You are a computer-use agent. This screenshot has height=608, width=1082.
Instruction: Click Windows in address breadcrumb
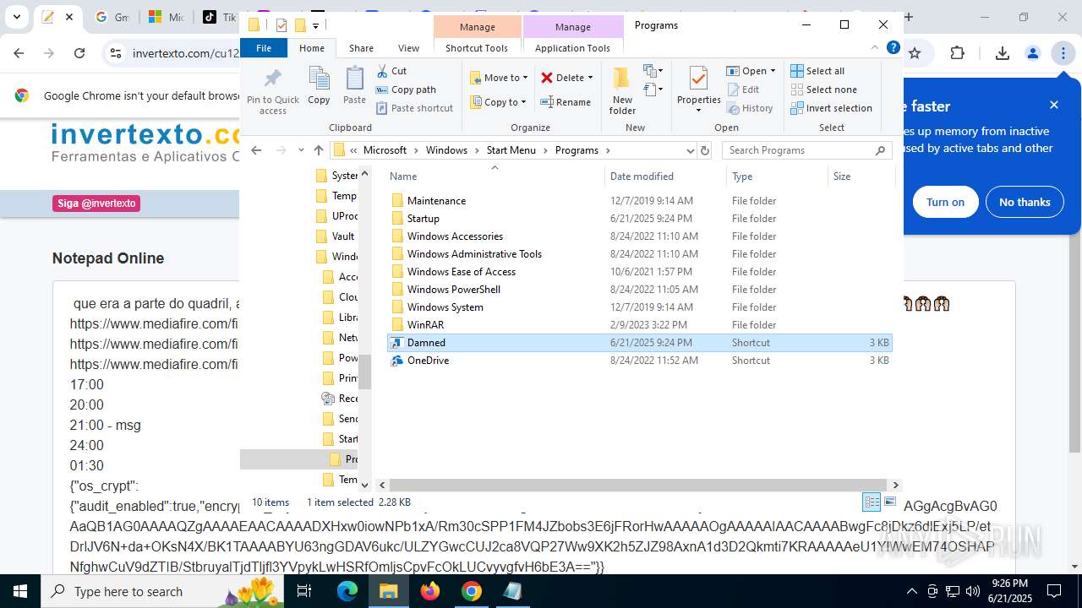(446, 150)
